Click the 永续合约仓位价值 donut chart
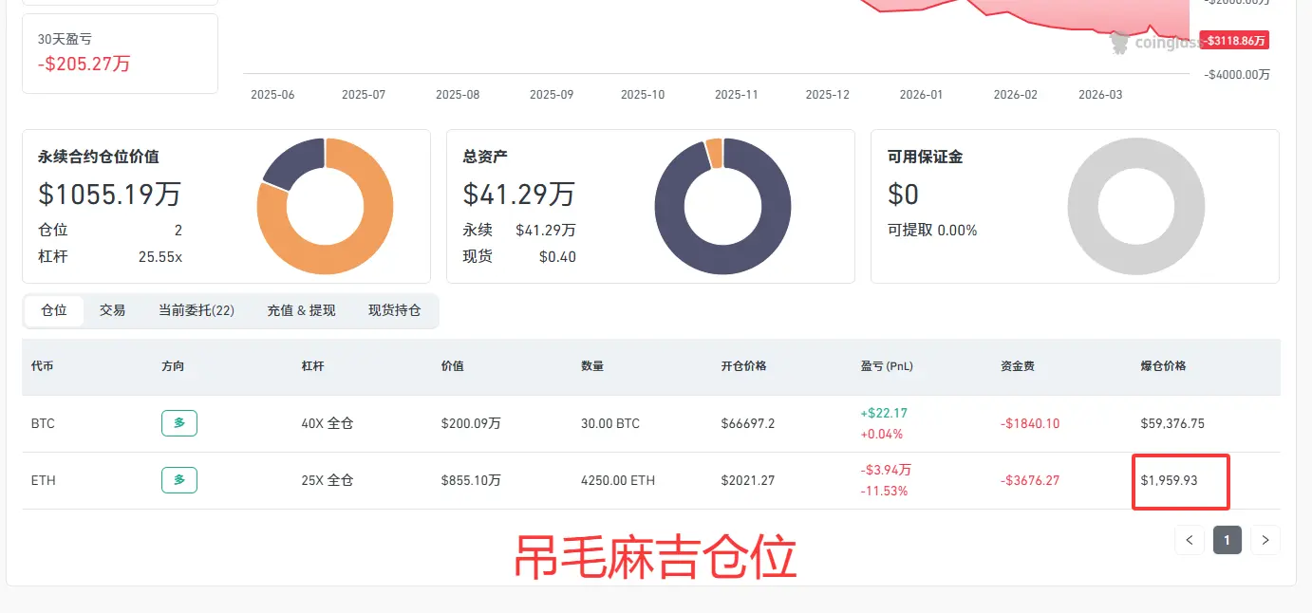Screen dimensions: 1312x613 coord(325,206)
